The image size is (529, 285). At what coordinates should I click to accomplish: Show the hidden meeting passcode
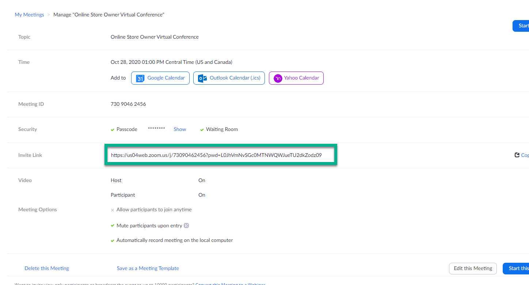coord(179,129)
